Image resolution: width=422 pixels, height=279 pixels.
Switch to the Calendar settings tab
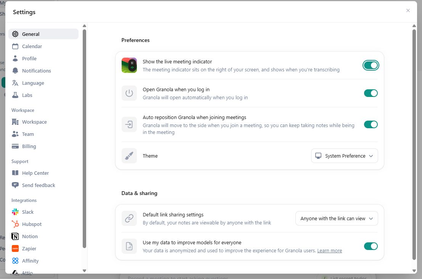[x=31, y=46]
